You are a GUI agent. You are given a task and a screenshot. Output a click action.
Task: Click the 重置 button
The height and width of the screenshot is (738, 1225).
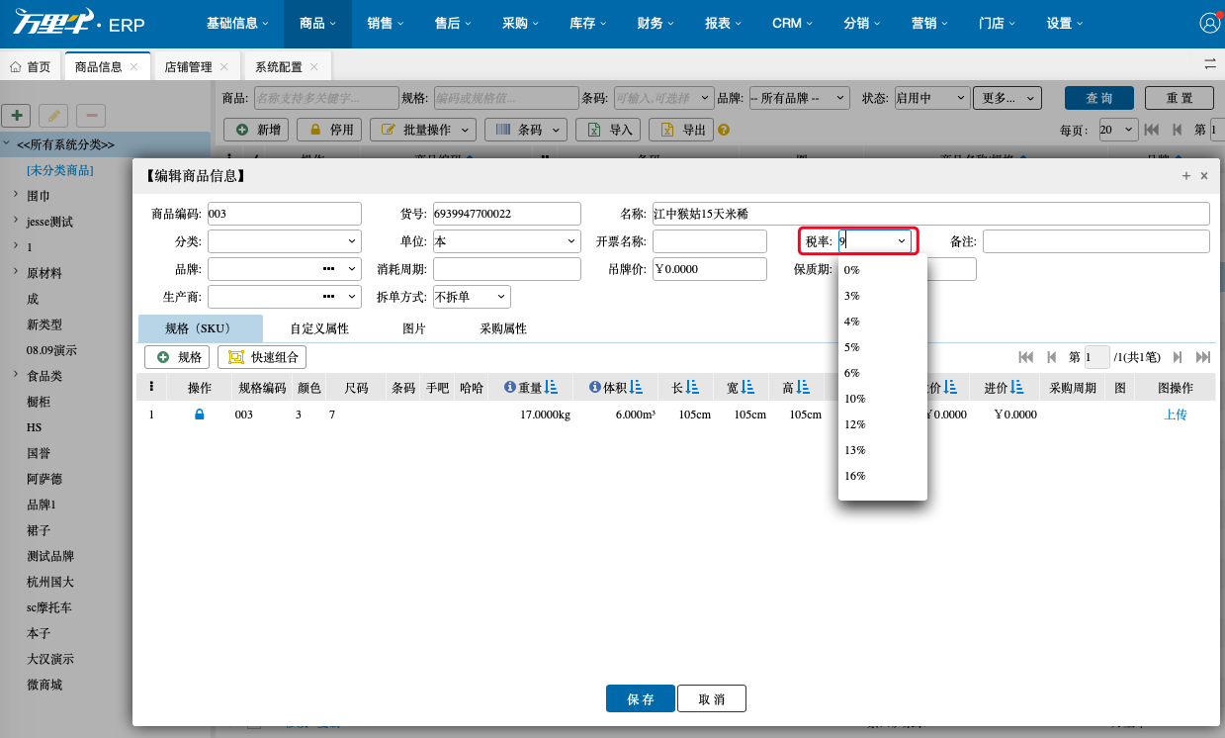click(1180, 98)
